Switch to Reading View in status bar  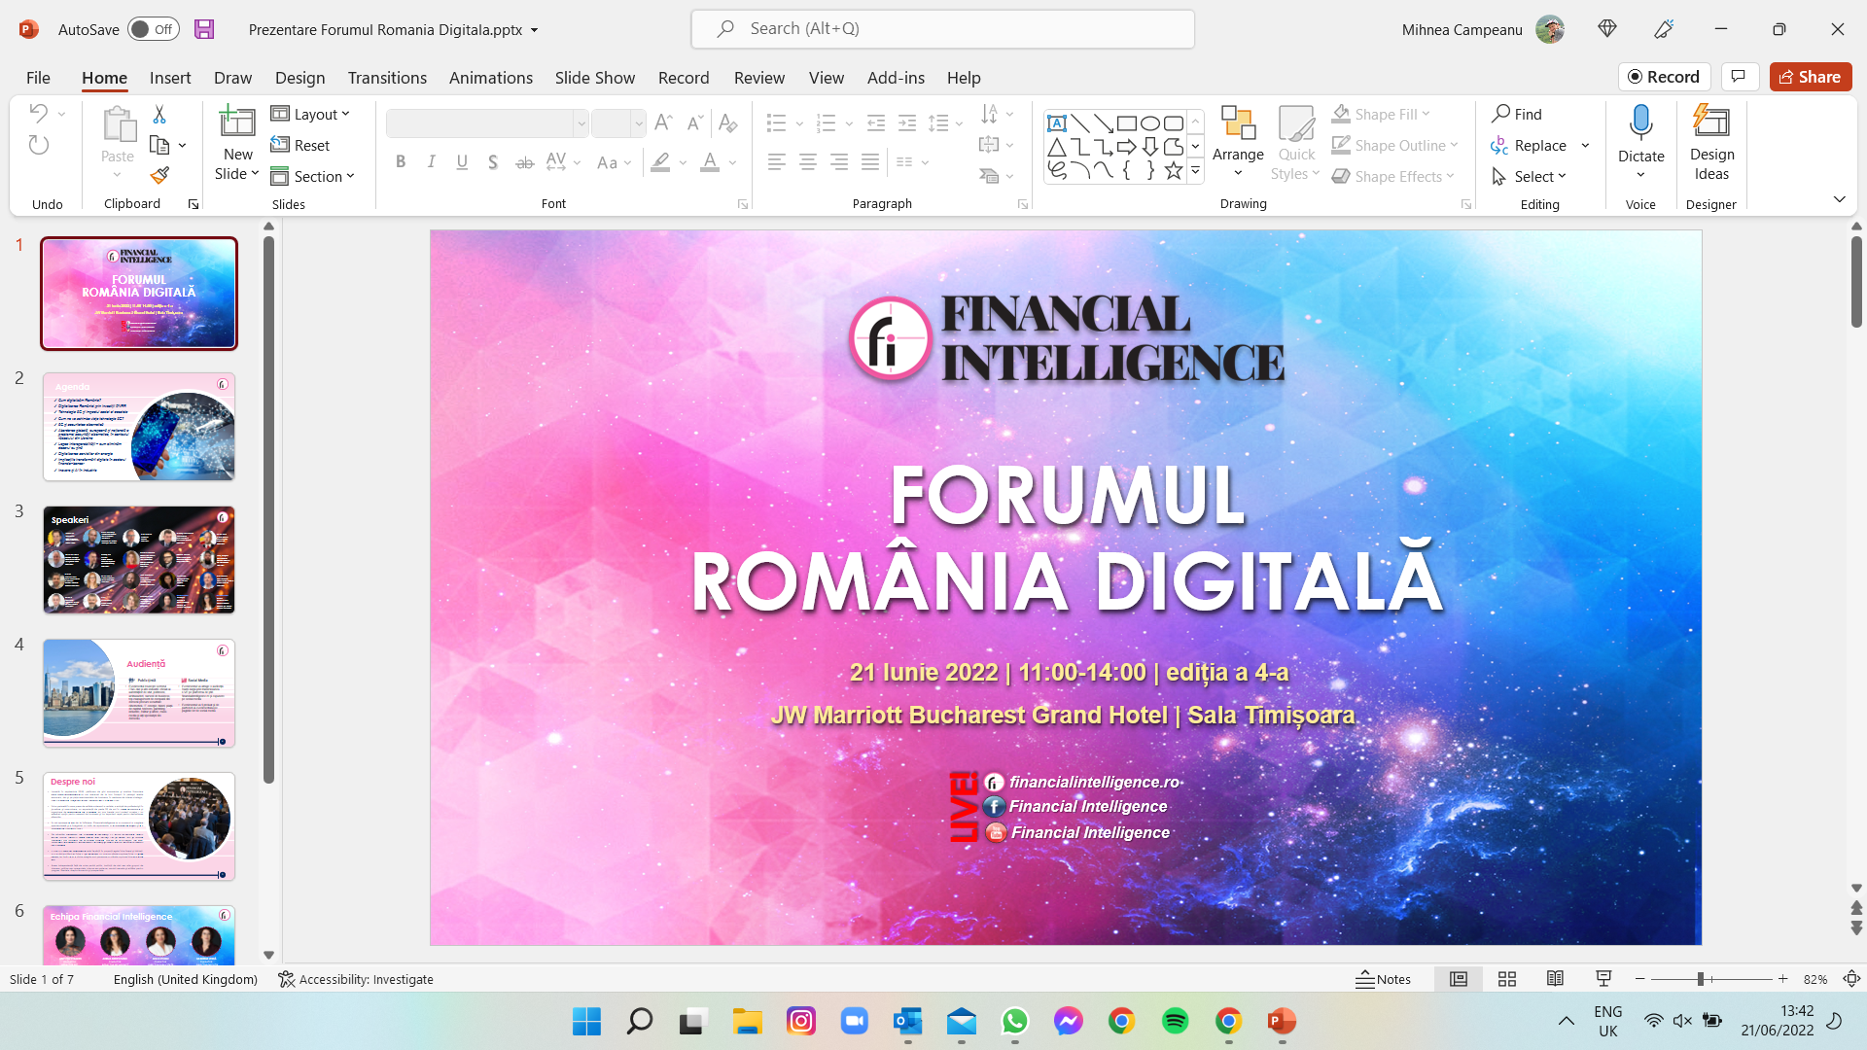pyautogui.click(x=1555, y=979)
